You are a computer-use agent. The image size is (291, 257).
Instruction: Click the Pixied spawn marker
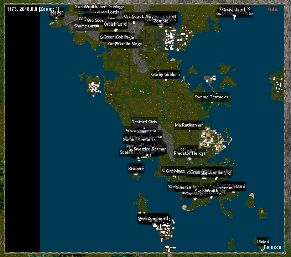tap(263, 242)
